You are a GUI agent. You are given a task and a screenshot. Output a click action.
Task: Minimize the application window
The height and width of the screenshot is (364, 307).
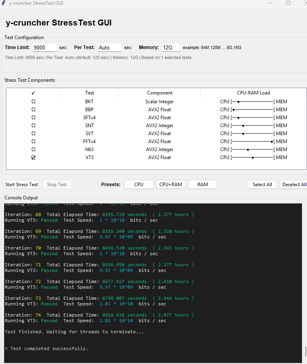pos(270,3)
